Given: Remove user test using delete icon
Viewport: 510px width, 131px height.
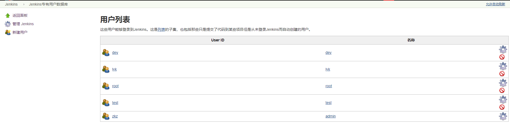Looking at the screenshot, I should pyautogui.click(x=502, y=107).
